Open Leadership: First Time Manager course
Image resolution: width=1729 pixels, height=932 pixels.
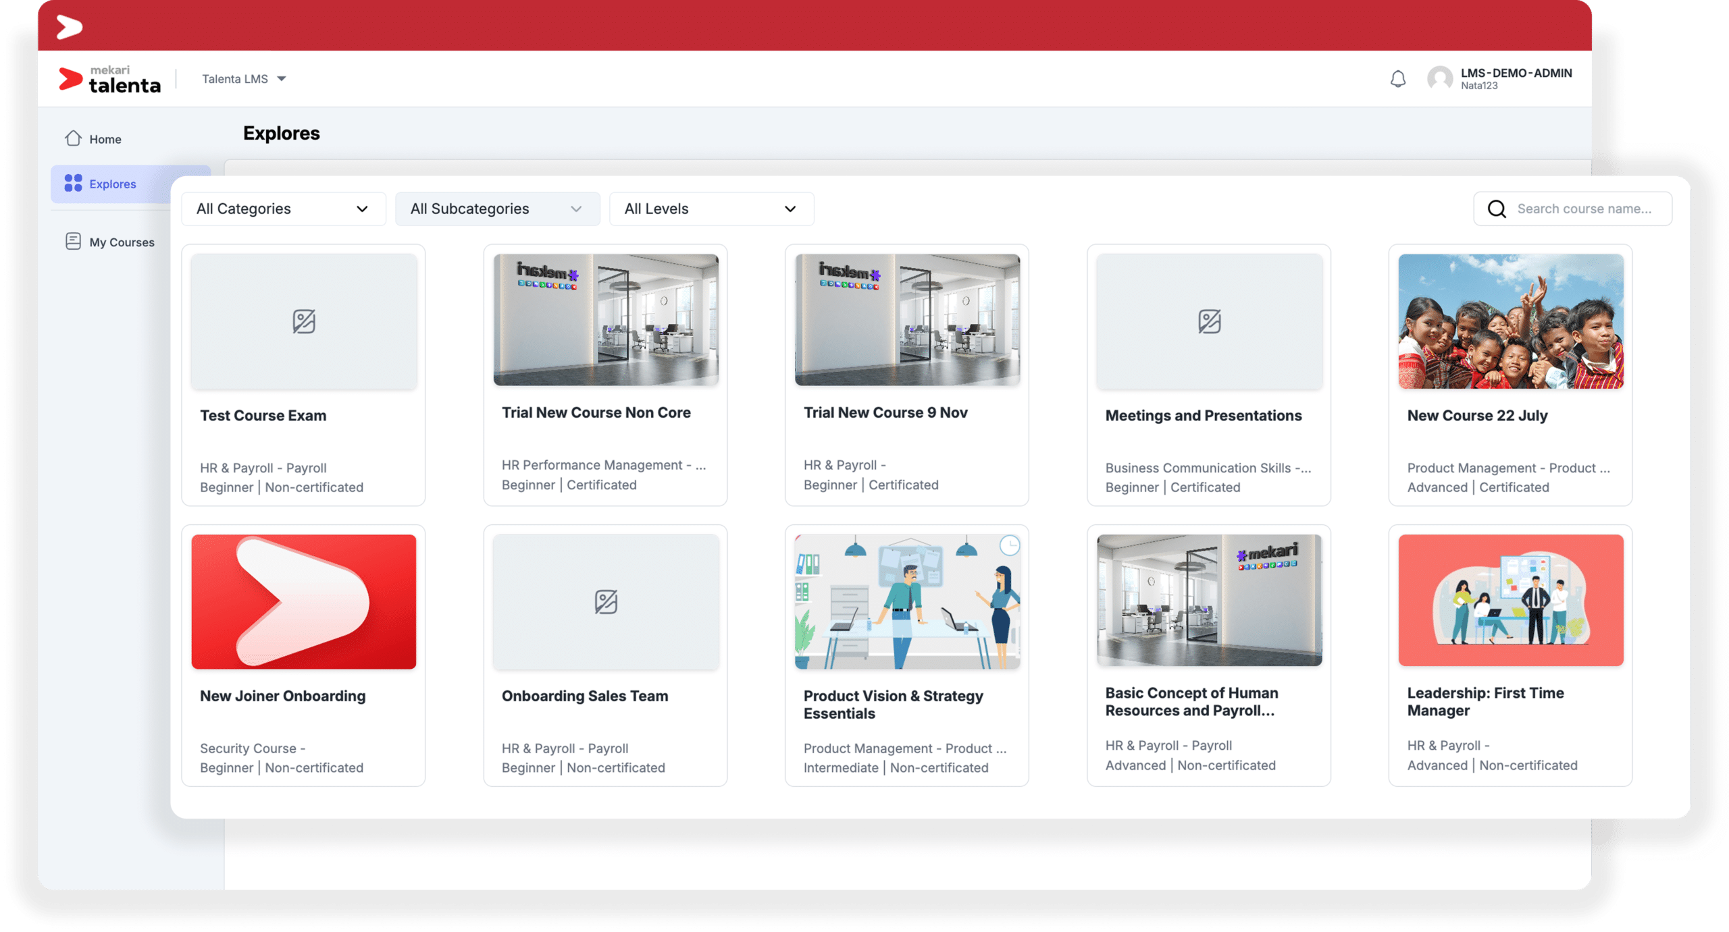pos(1485,701)
